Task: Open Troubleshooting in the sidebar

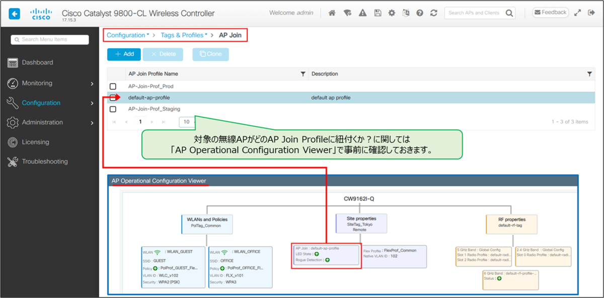Action: [44, 162]
